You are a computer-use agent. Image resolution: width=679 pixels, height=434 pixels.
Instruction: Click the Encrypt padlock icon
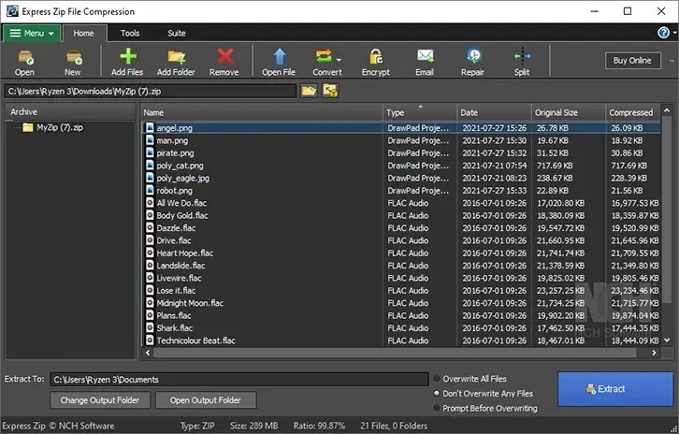[x=375, y=57]
